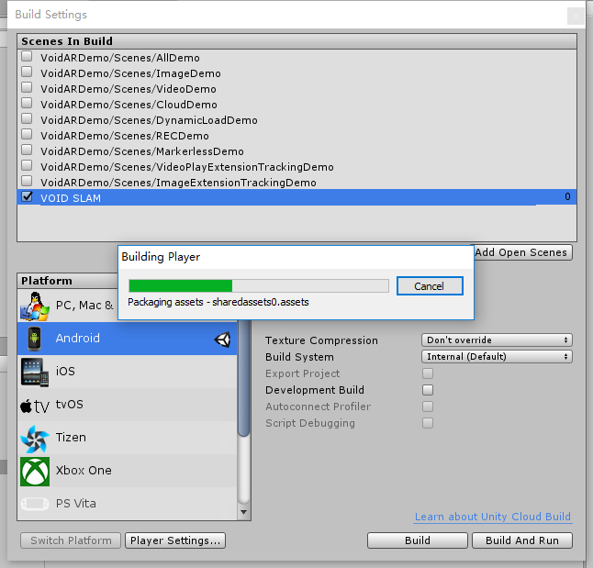Viewport: 593px width, 568px height.
Task: Select the VoidARDemo/Scenes/VideoDemo scene row
Action: coord(296,88)
